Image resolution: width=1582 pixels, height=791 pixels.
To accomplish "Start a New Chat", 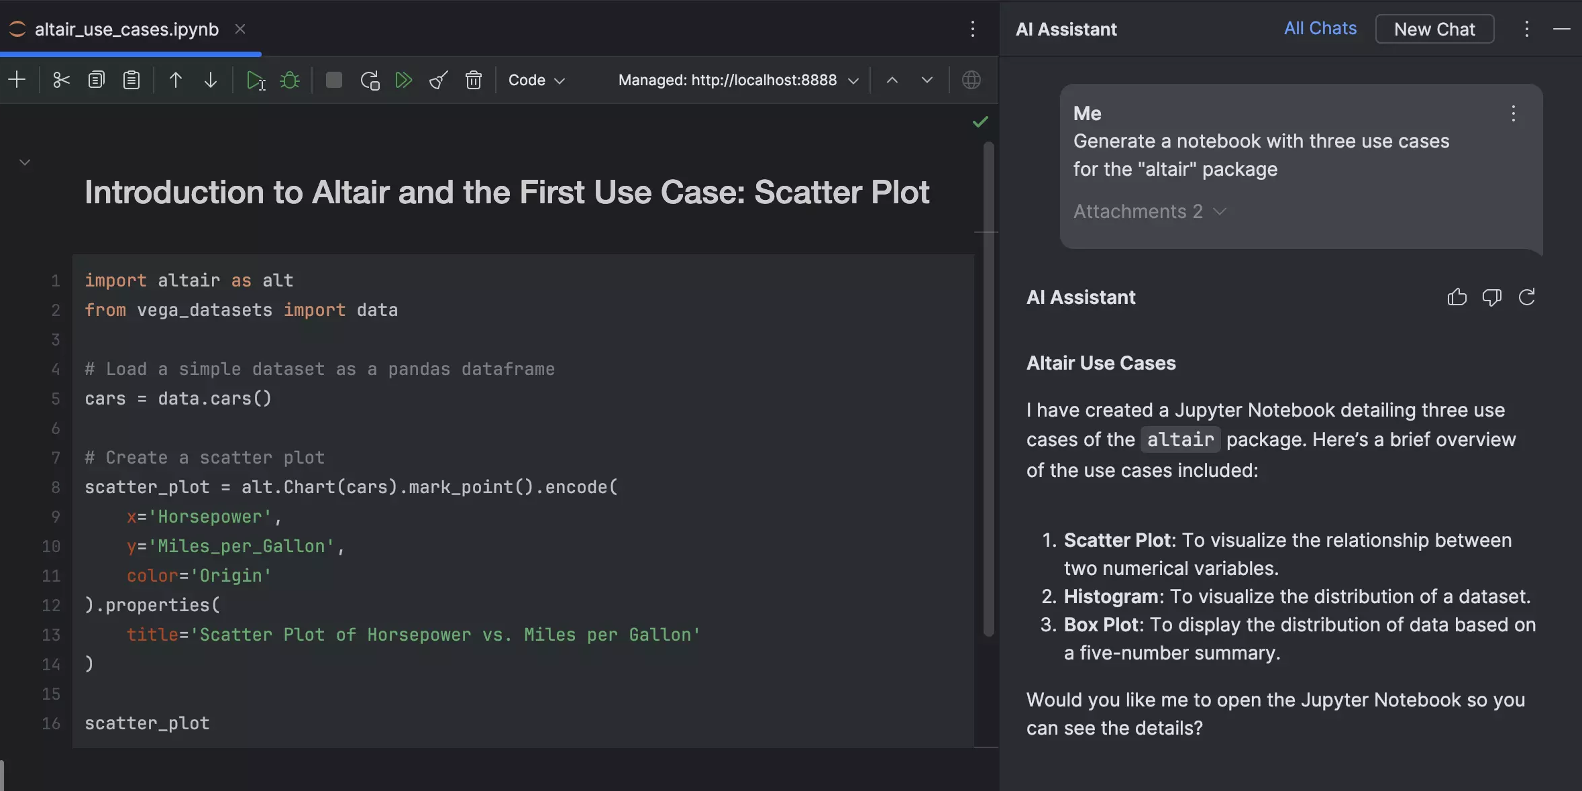I will tap(1434, 29).
